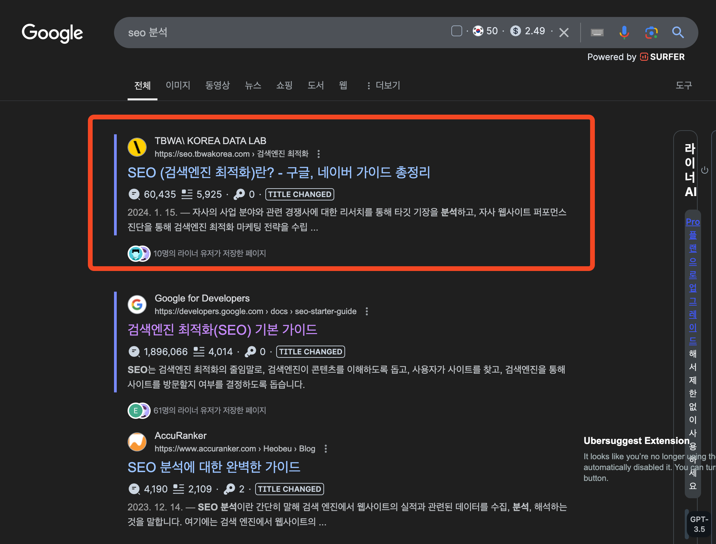Open the 도구 search tools

[x=684, y=85]
